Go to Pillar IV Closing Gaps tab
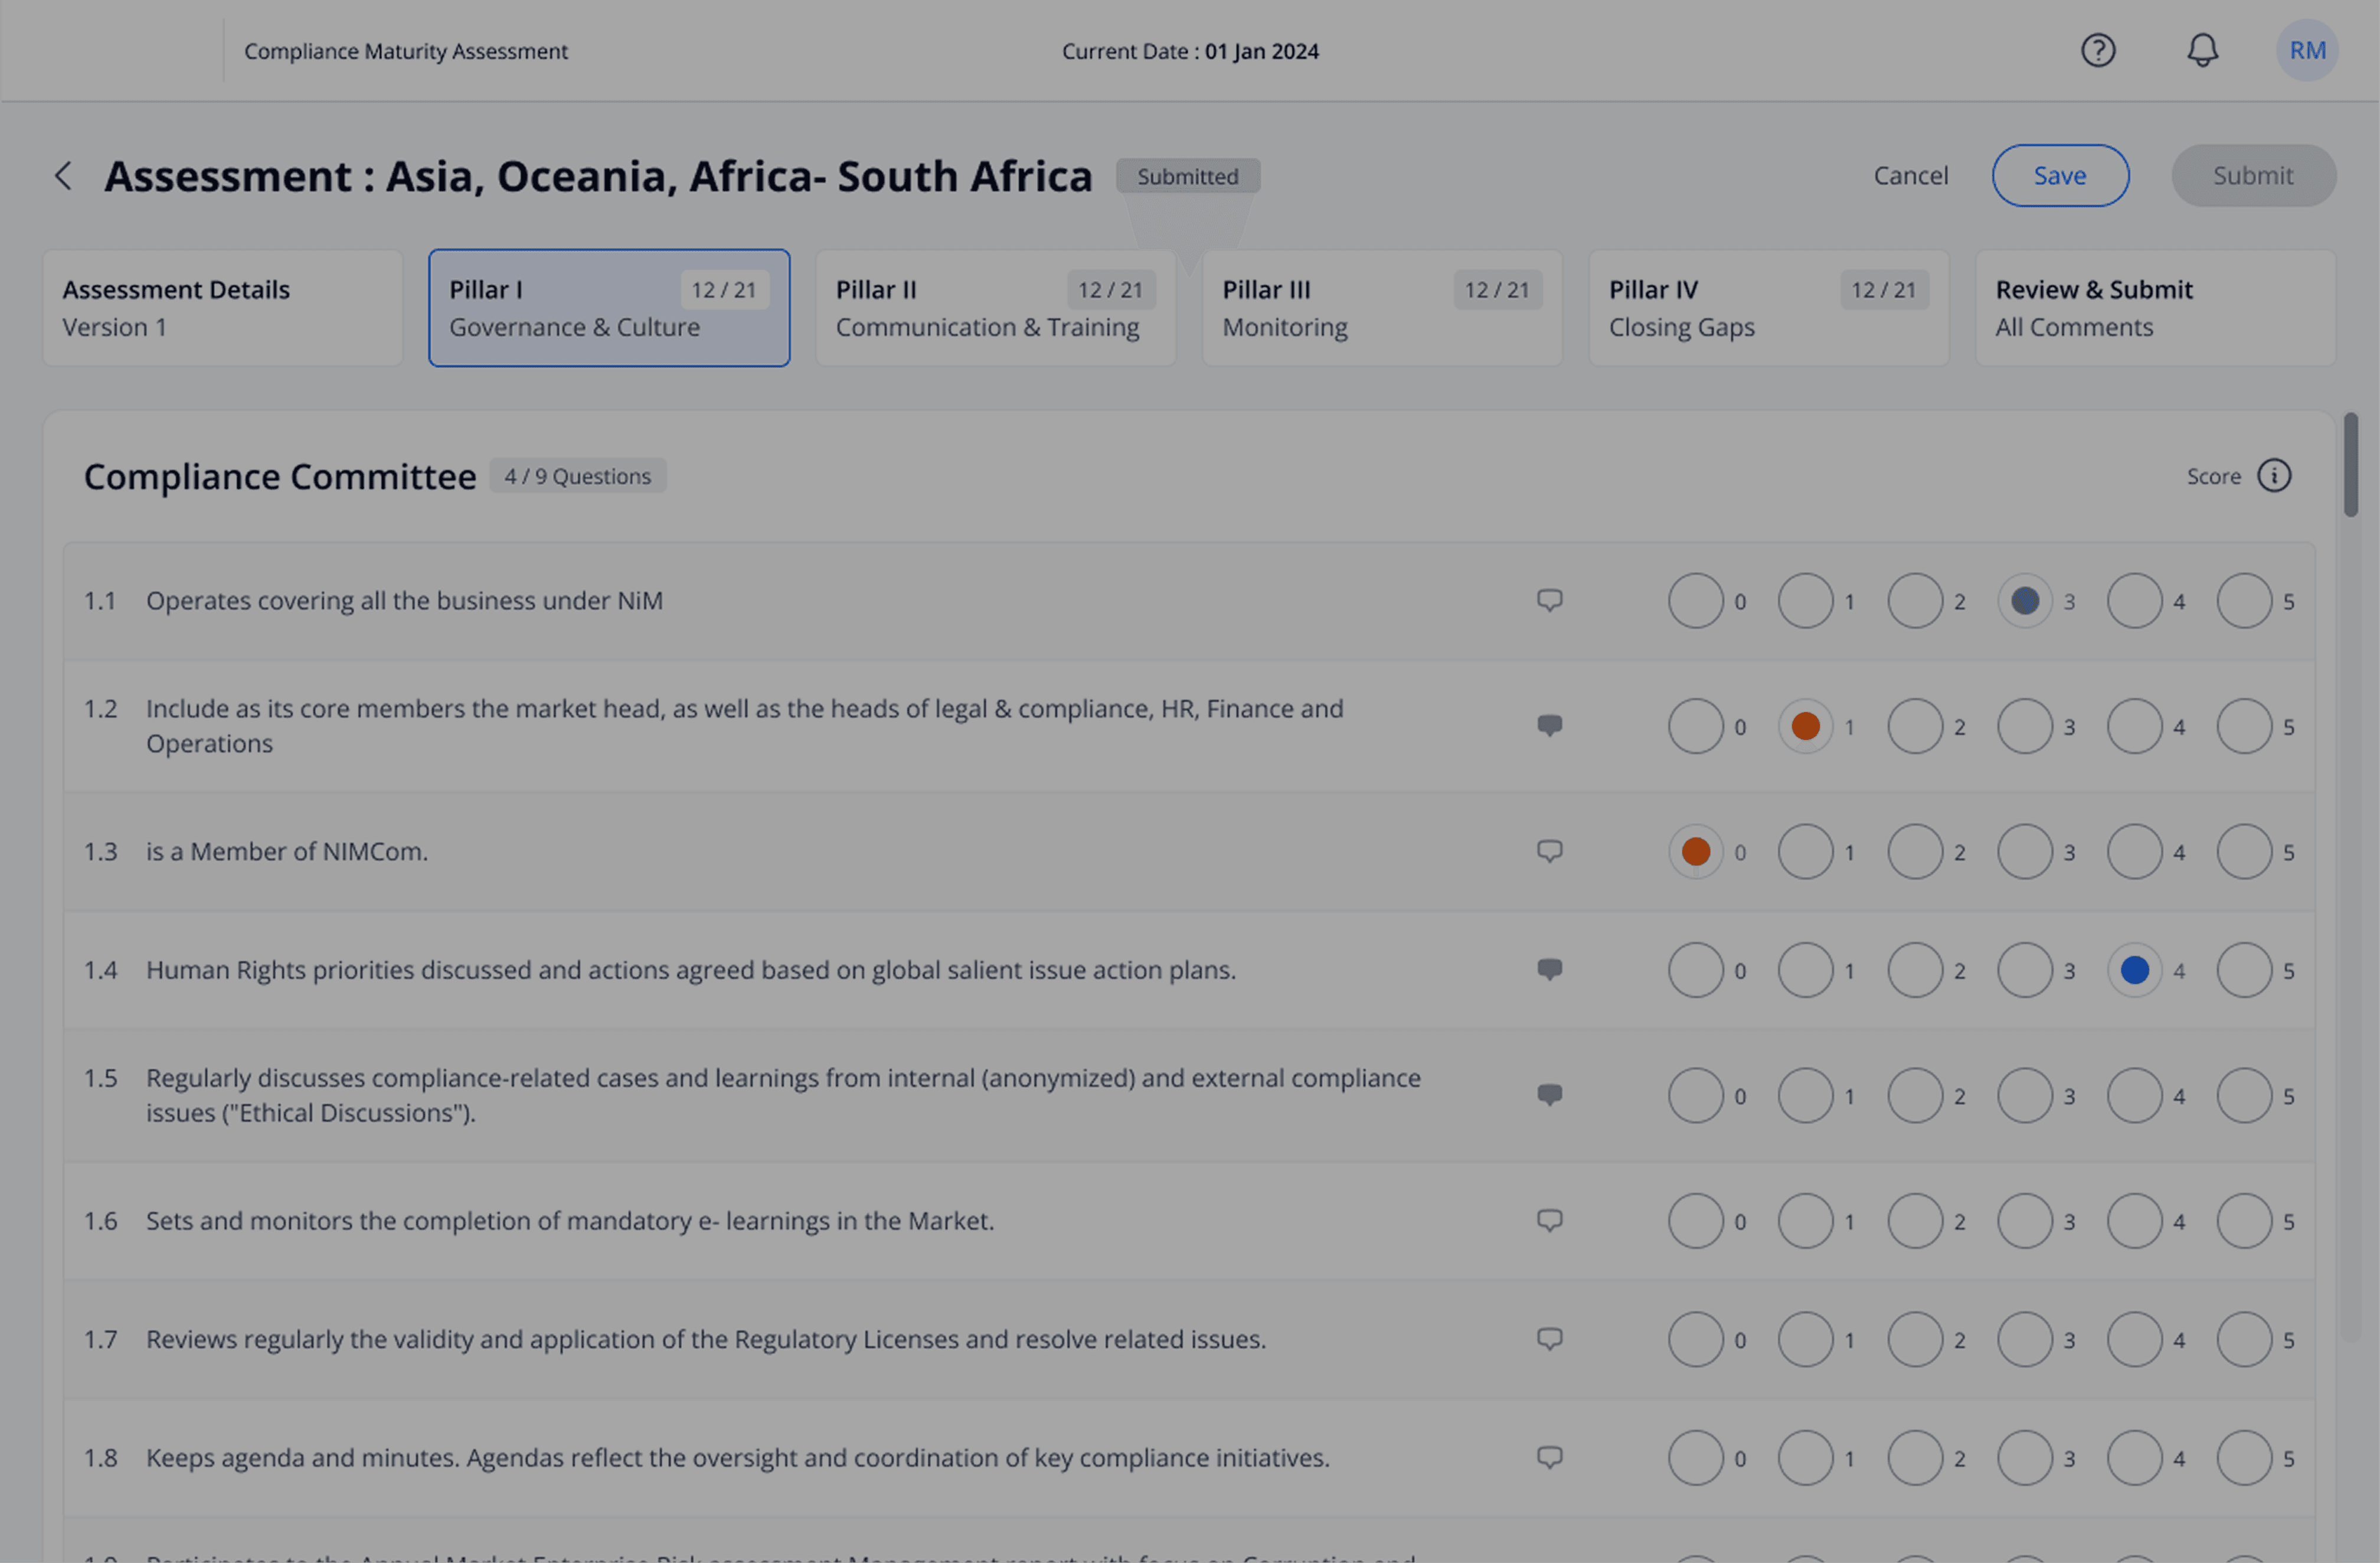Viewport: 2380px width, 1563px height. 1768,308
